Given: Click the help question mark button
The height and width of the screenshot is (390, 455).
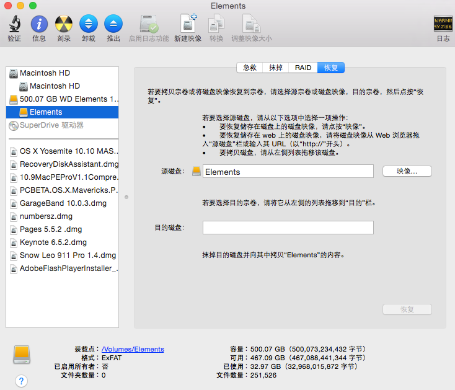Looking at the screenshot, I should coord(21,381).
